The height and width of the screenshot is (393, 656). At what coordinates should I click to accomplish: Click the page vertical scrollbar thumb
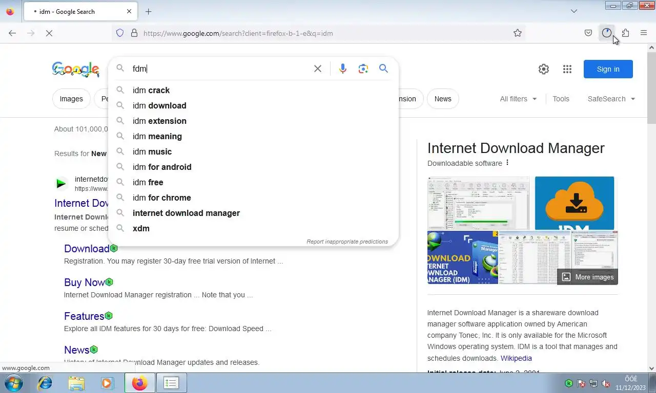tap(652, 87)
